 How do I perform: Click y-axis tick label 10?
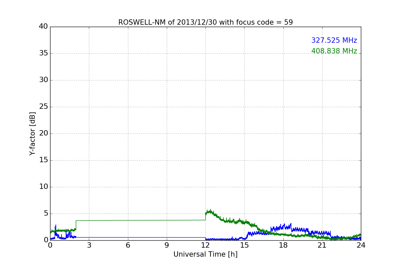point(43,187)
